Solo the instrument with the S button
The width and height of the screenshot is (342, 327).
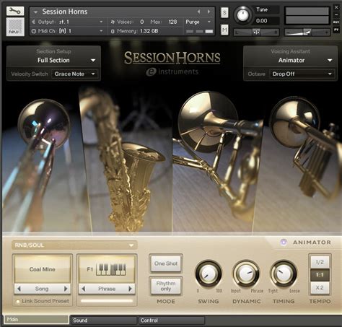click(224, 13)
